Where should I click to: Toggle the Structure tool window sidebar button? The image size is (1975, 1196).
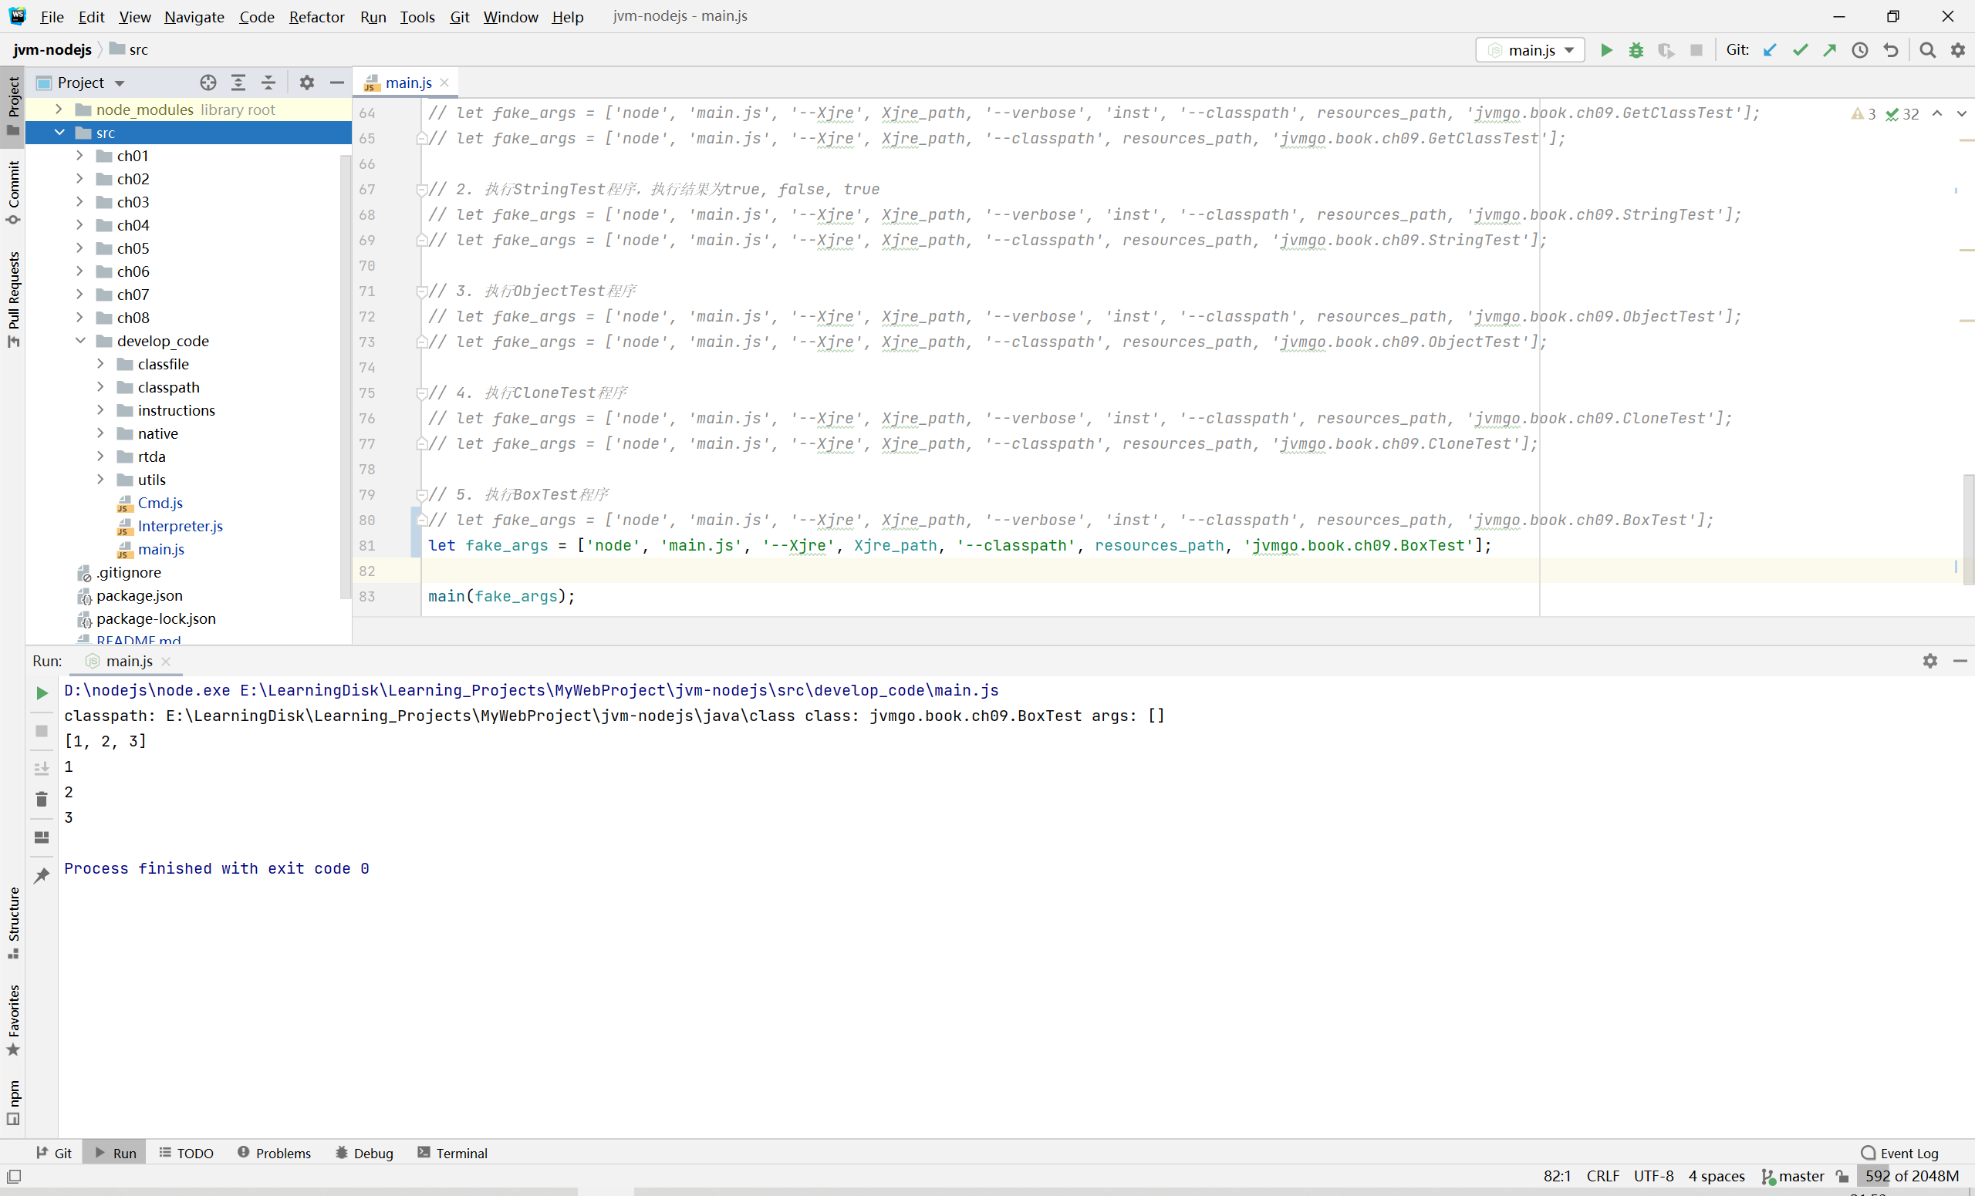(x=13, y=921)
